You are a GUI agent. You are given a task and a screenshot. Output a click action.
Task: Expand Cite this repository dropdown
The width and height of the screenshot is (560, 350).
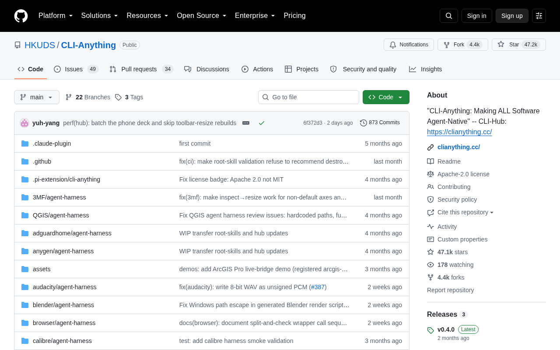point(465,212)
